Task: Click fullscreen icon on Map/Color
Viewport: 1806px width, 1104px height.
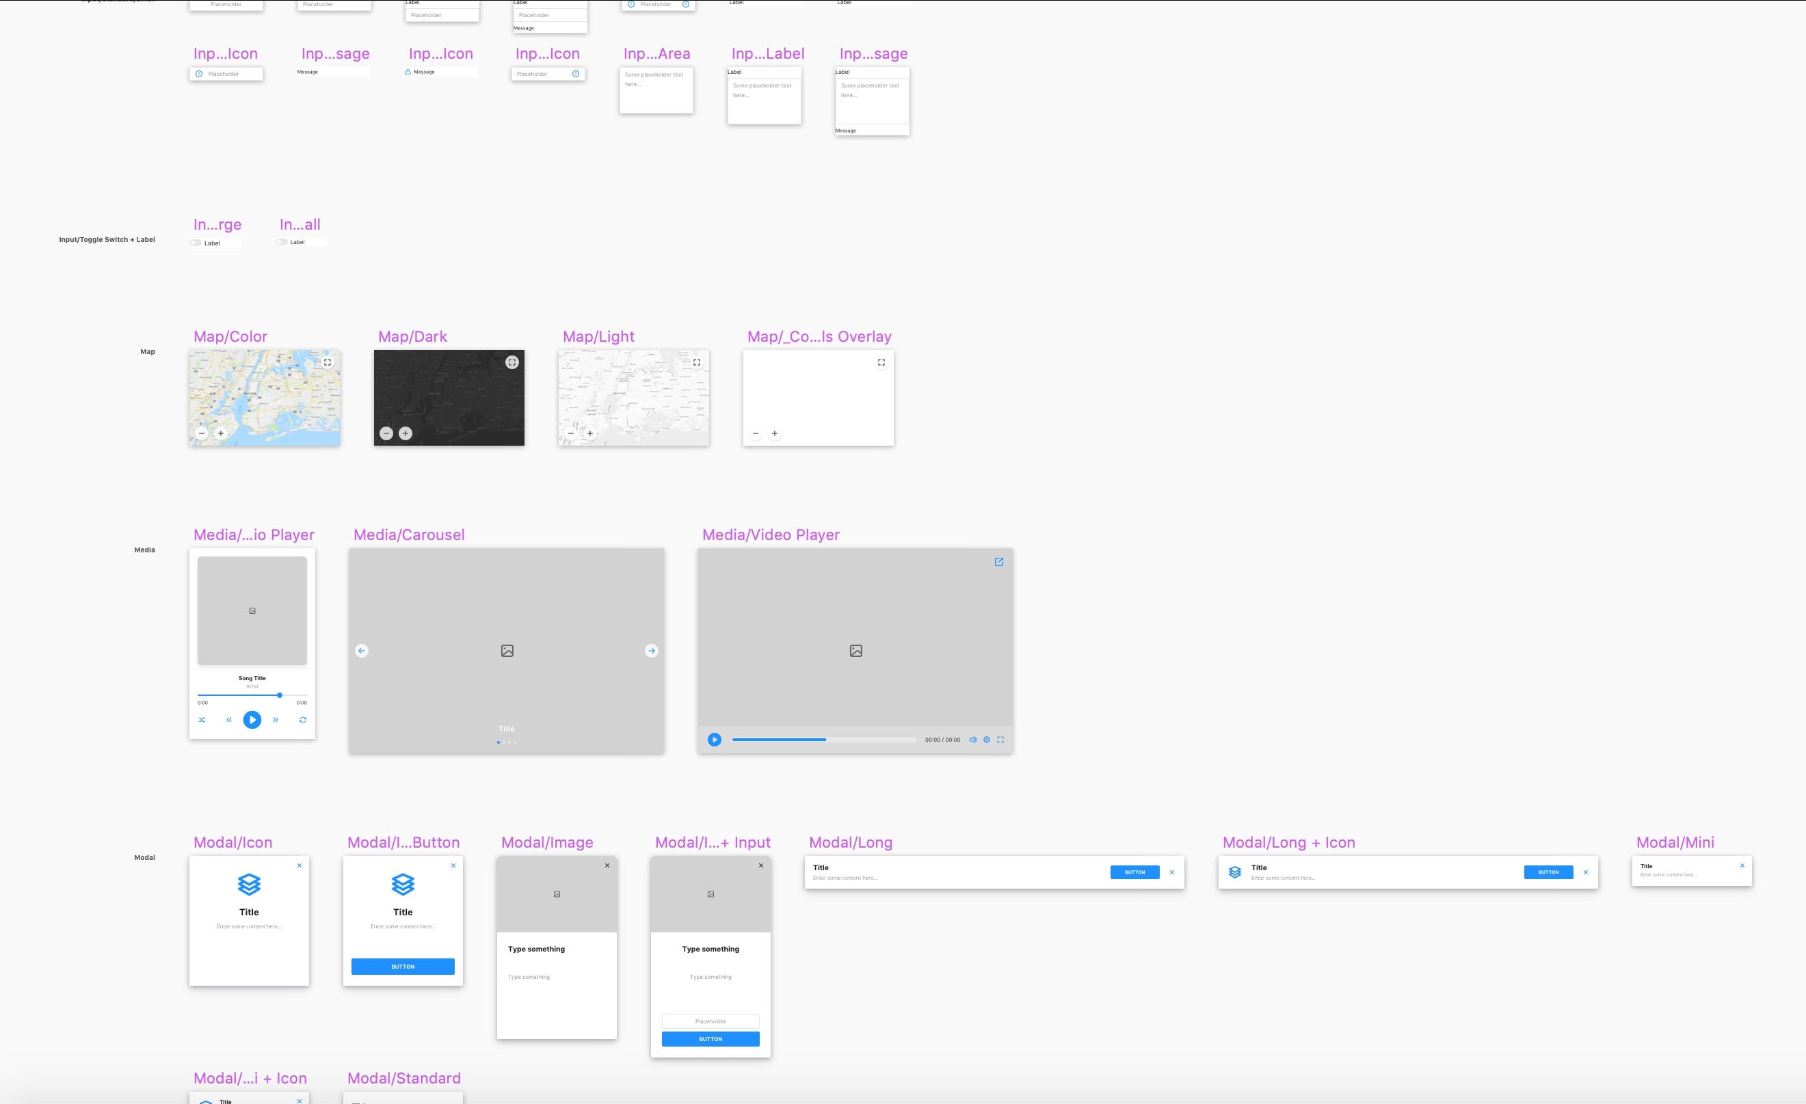Action: click(x=328, y=362)
